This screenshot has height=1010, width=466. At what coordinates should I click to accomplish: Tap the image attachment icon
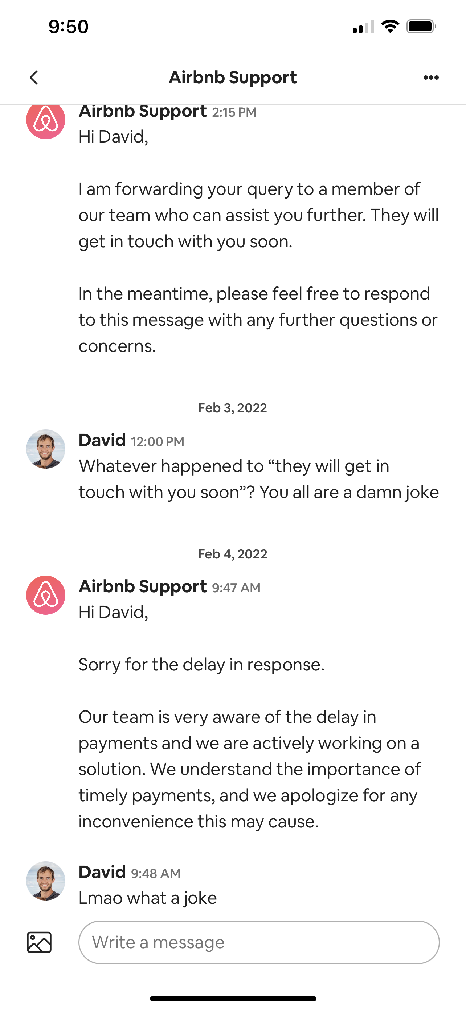click(39, 942)
